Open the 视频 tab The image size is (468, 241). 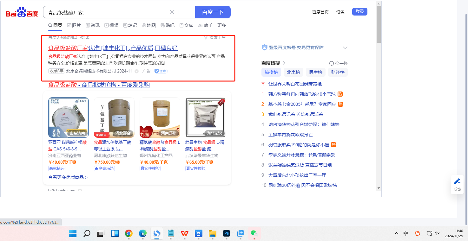point(111,25)
